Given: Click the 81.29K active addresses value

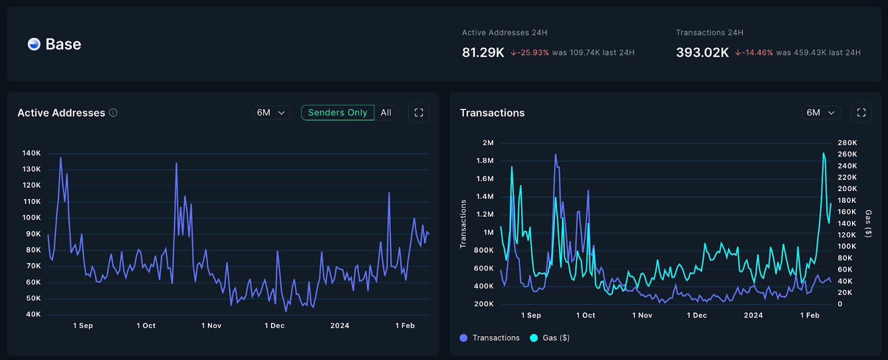Looking at the screenshot, I should coord(483,53).
